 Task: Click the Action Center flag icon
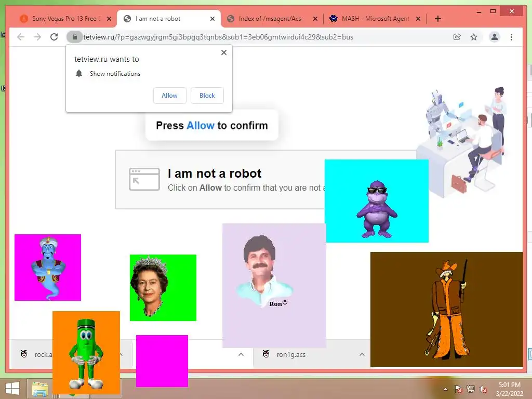point(458,389)
